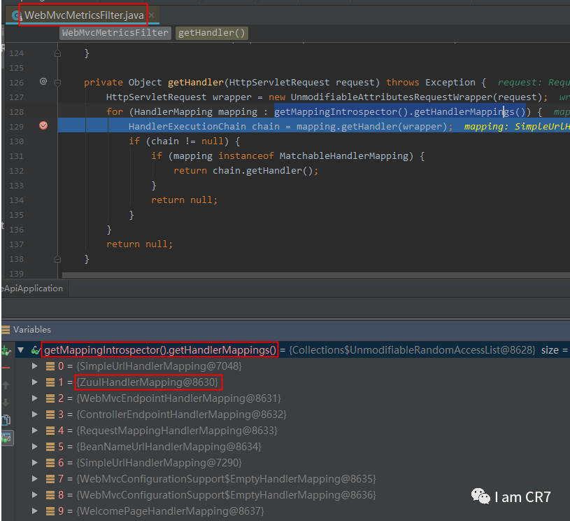Toggle the show watches glasses icon
This screenshot has height=521, width=570.
(6, 438)
